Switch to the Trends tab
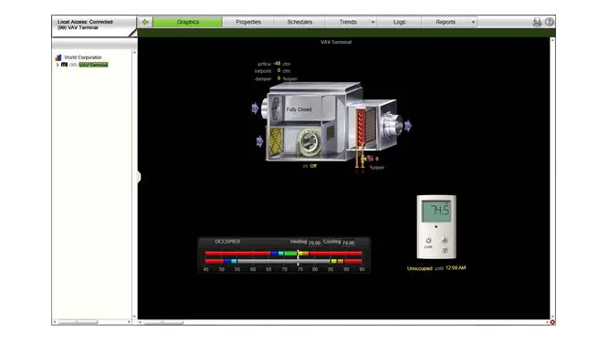The height and width of the screenshot is (342, 609). (x=348, y=22)
